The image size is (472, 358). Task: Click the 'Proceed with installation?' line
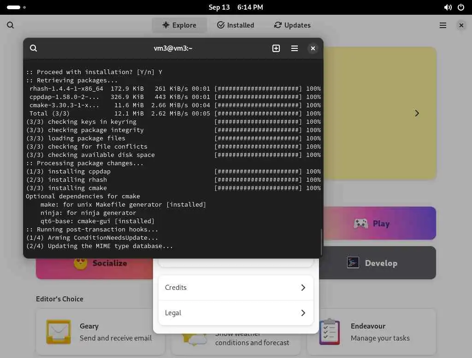(x=94, y=72)
